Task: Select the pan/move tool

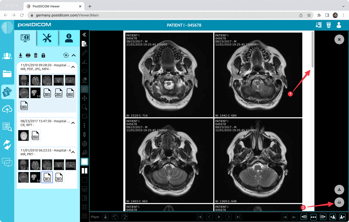Action: pyautogui.click(x=84, y=98)
